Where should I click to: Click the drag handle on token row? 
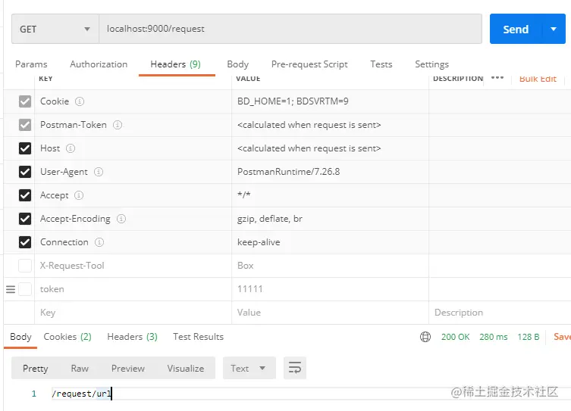click(11, 289)
